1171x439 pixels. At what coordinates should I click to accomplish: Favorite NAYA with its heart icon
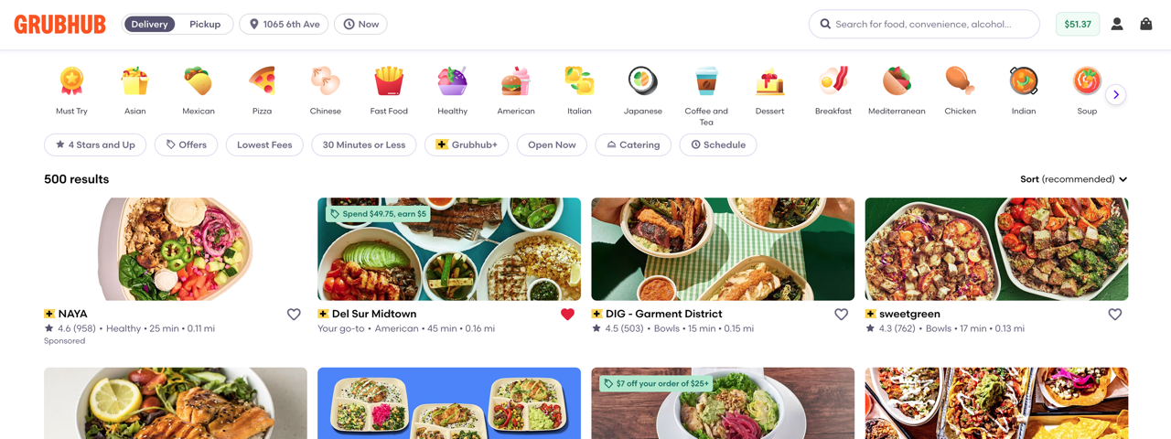pyautogui.click(x=294, y=314)
